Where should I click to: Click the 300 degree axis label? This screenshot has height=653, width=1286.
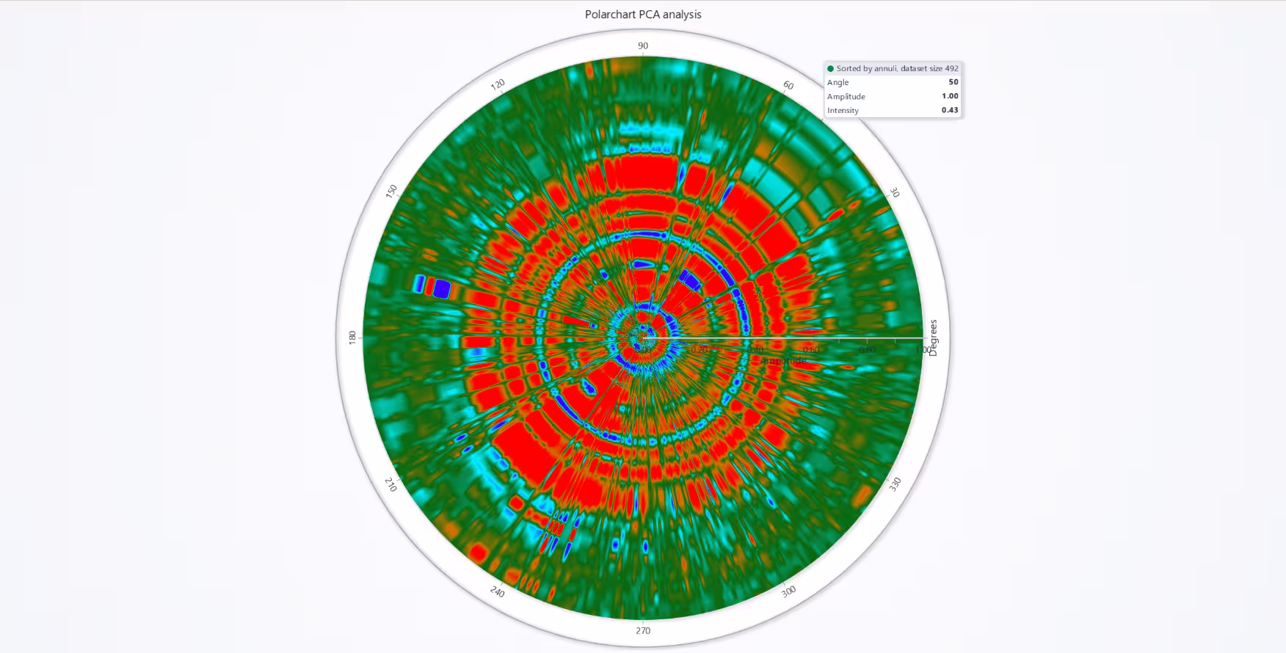coord(789,591)
